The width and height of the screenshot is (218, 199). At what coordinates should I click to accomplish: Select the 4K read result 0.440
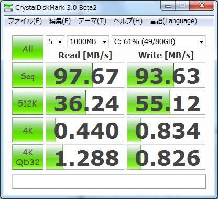tap(85, 130)
